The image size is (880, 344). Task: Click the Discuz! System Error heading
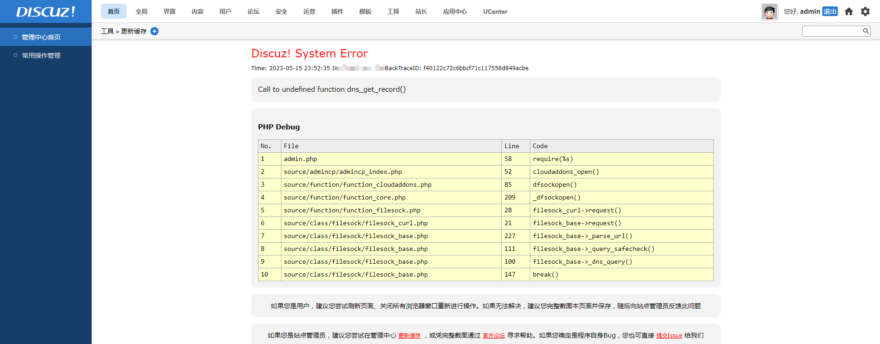(x=309, y=54)
